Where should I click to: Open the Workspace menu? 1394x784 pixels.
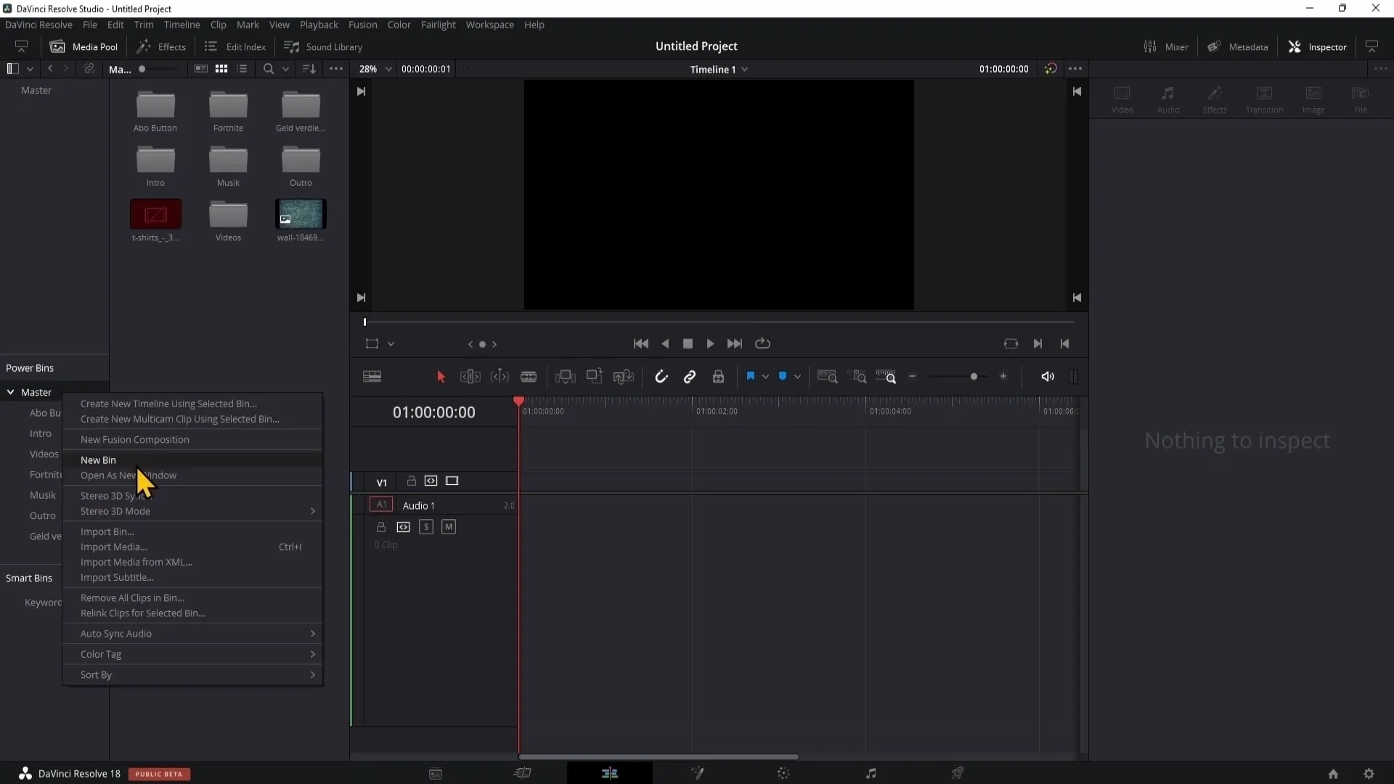[489, 25]
